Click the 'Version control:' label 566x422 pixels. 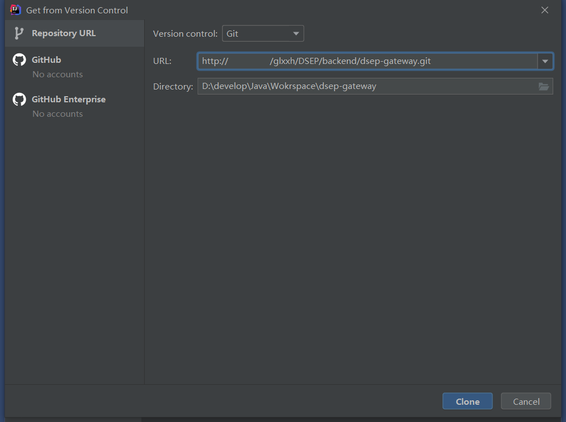click(x=185, y=33)
